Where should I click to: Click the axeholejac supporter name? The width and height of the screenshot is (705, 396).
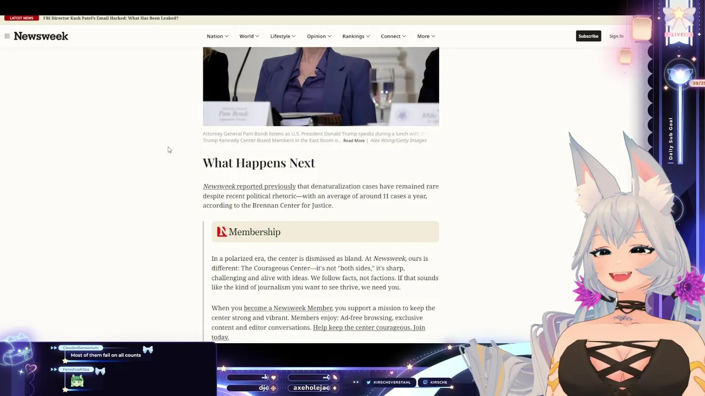[x=311, y=388]
